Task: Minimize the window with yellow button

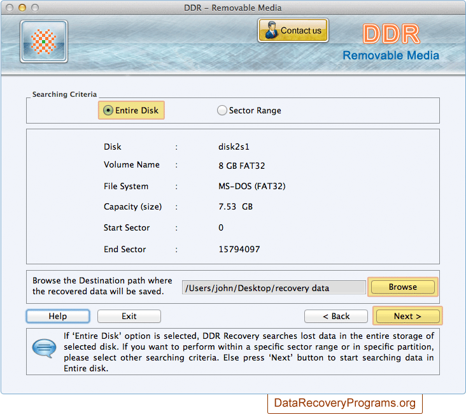Action: pyautogui.click(x=22, y=8)
